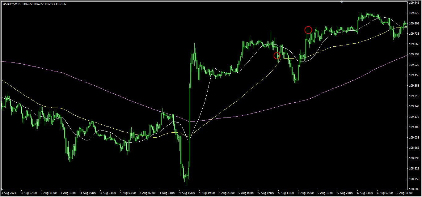This screenshot has height=197, width=422.
Task: Click the upper red circle marker
Action: 308,30
